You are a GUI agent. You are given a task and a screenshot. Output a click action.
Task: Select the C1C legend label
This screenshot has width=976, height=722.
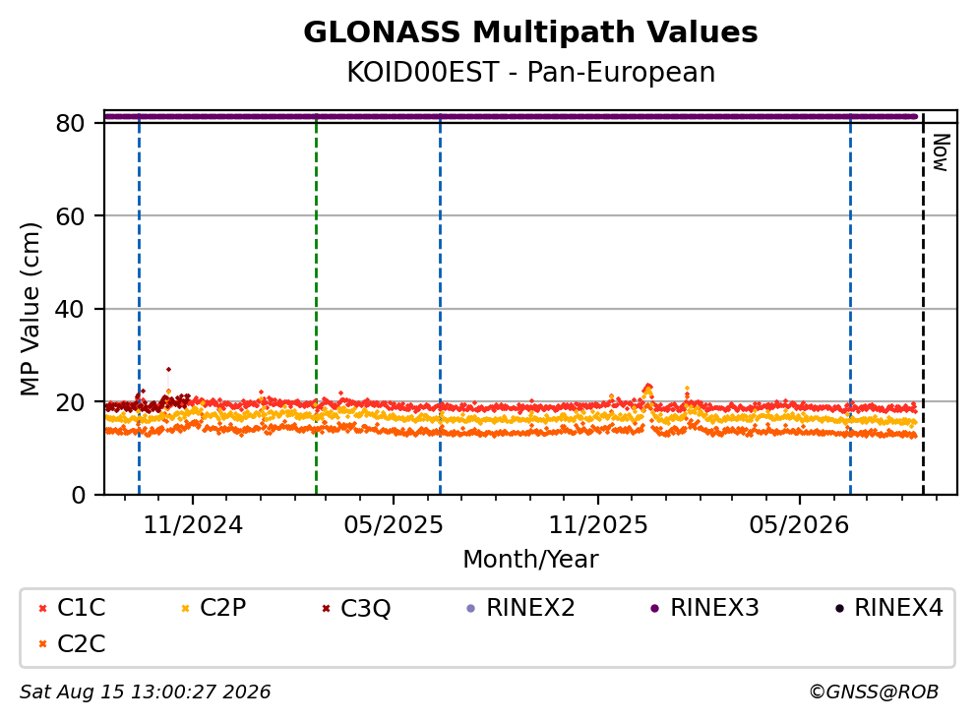point(82,608)
